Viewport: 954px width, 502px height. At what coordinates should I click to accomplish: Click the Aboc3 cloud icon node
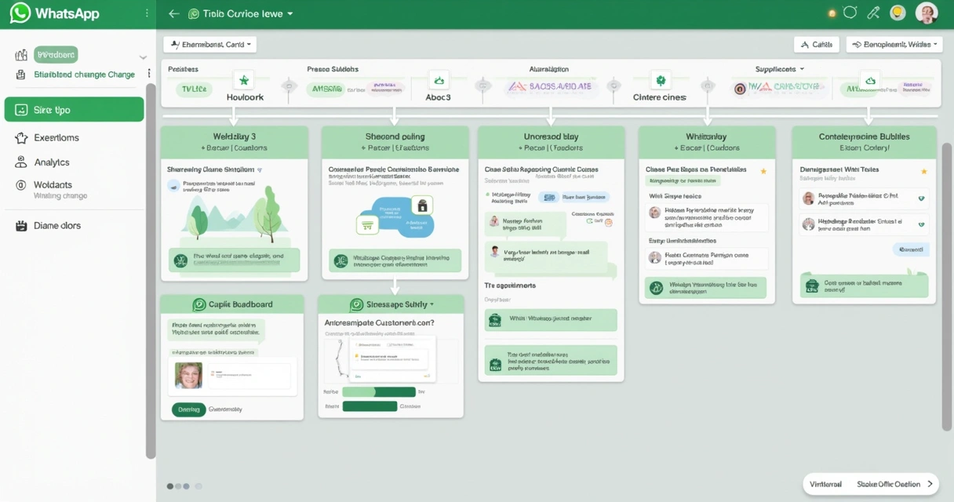(439, 80)
